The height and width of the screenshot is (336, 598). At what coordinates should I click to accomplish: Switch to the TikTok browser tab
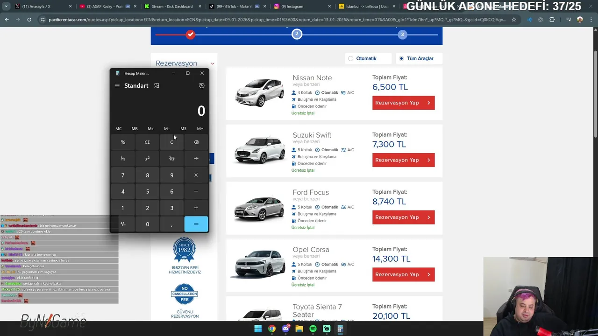coord(237,7)
